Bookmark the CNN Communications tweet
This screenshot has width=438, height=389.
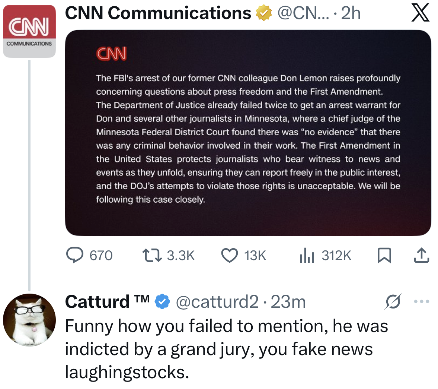coord(384,256)
